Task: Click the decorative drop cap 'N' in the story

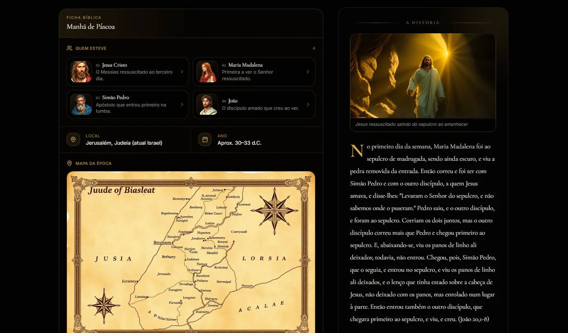Action: click(356, 151)
